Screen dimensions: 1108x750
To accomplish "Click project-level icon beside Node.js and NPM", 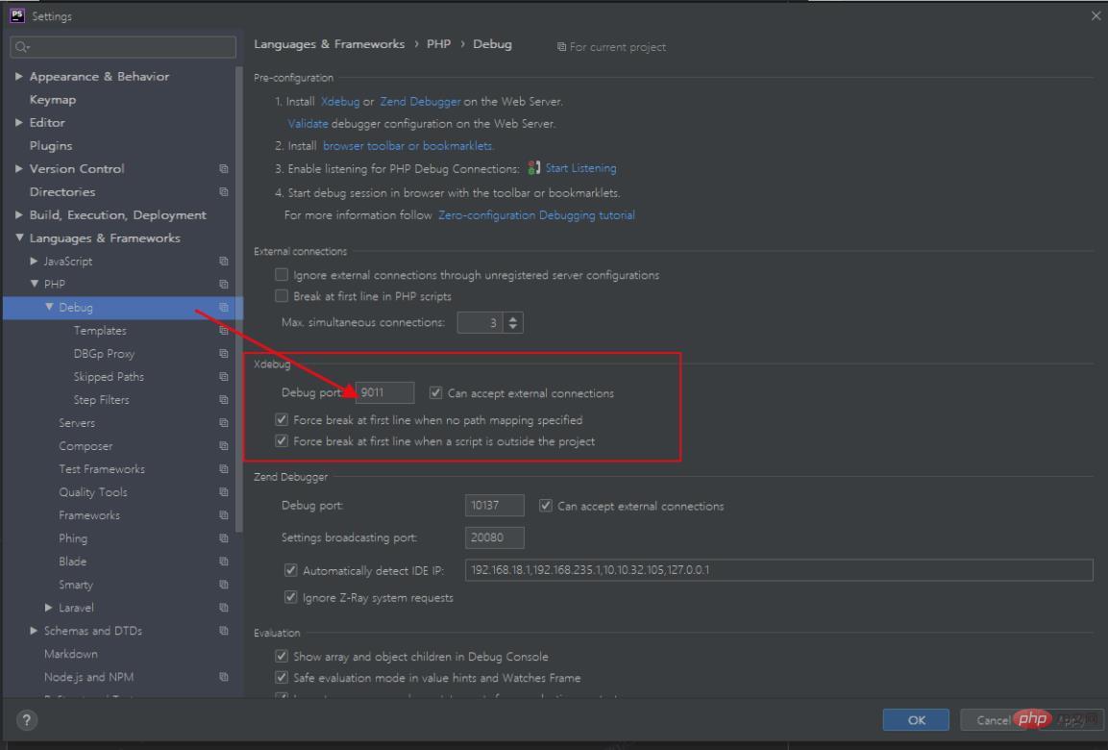I will tap(224, 677).
